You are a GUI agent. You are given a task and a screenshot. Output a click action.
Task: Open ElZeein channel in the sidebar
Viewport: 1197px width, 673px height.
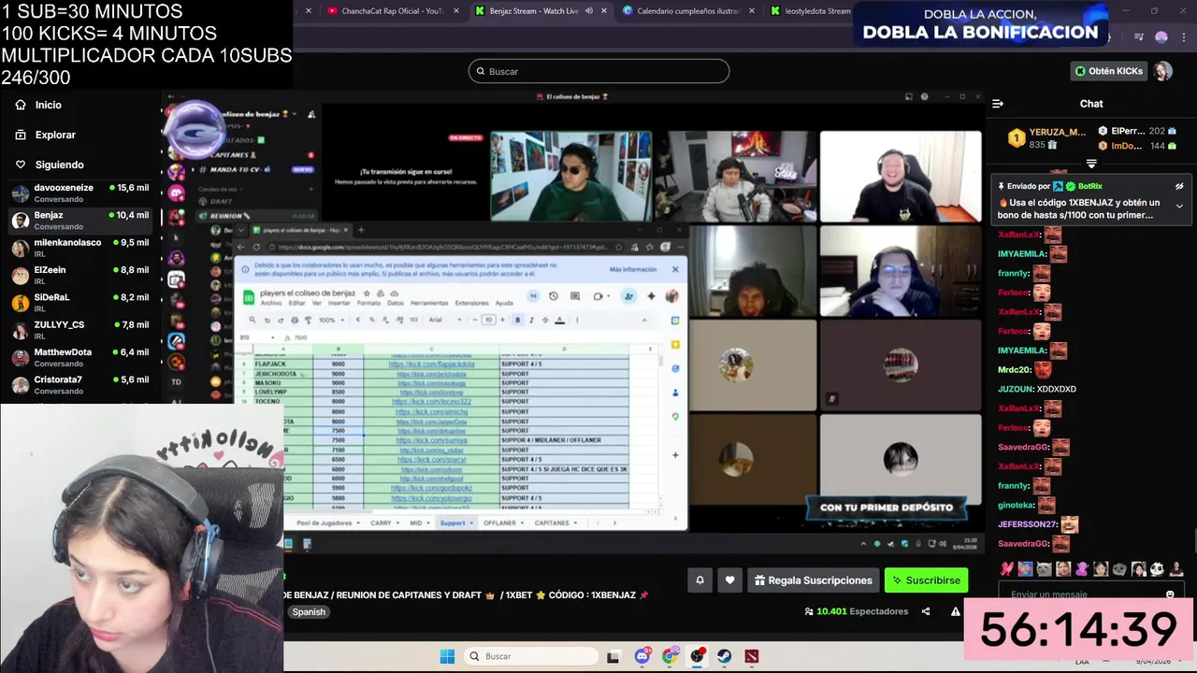[x=80, y=275]
